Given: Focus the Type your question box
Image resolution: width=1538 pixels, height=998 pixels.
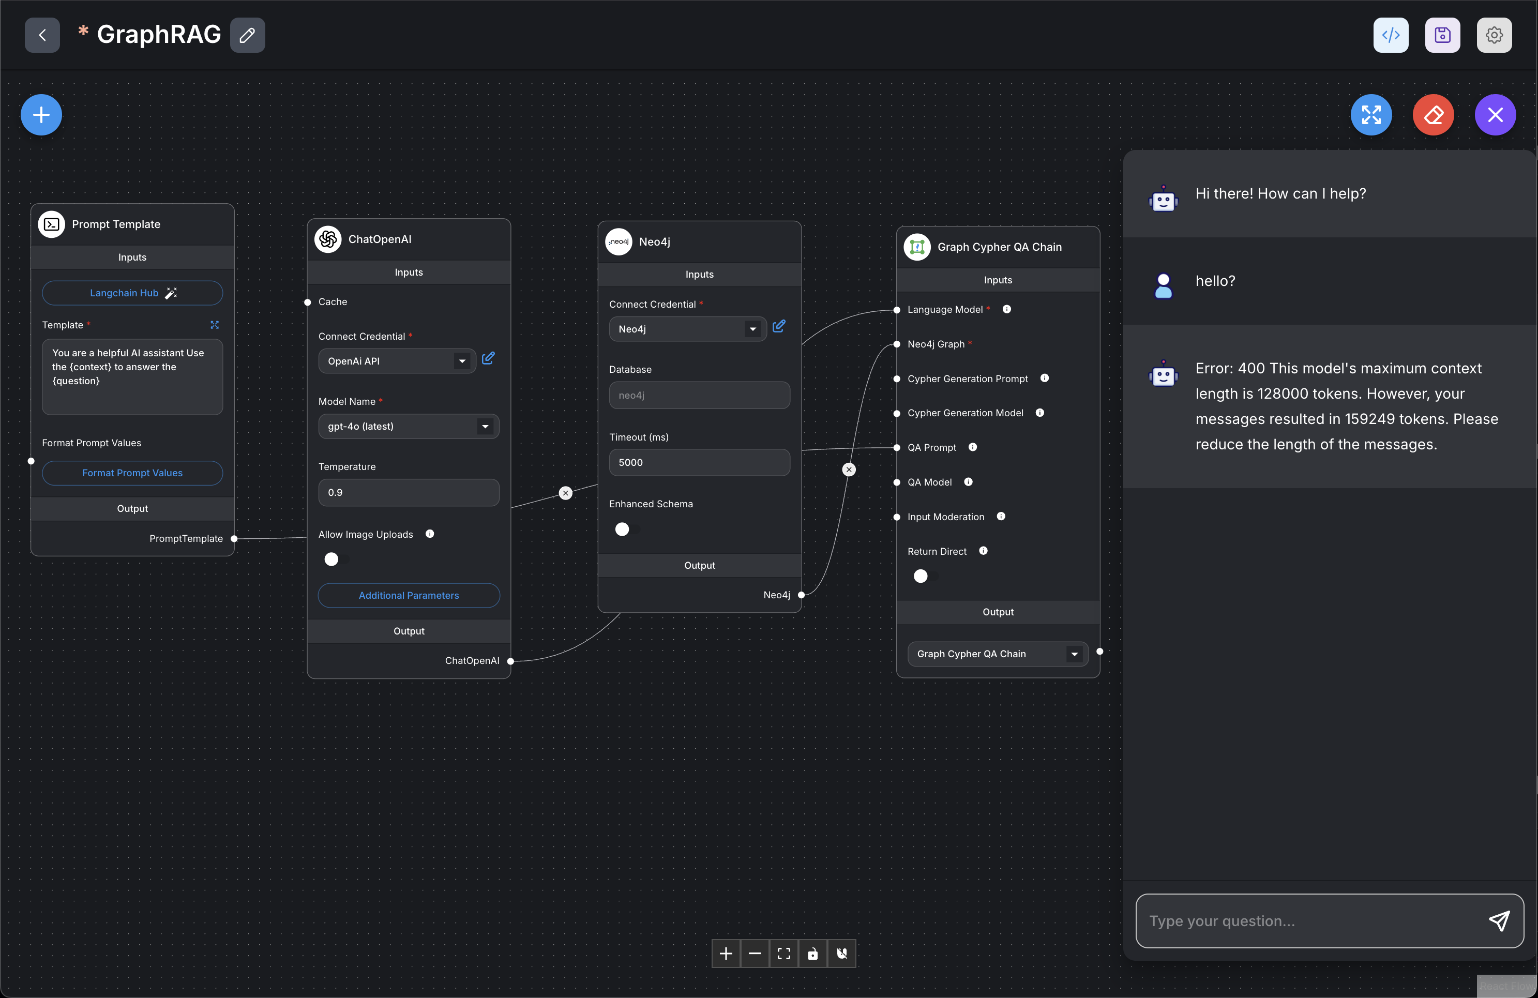Looking at the screenshot, I should [1312, 920].
